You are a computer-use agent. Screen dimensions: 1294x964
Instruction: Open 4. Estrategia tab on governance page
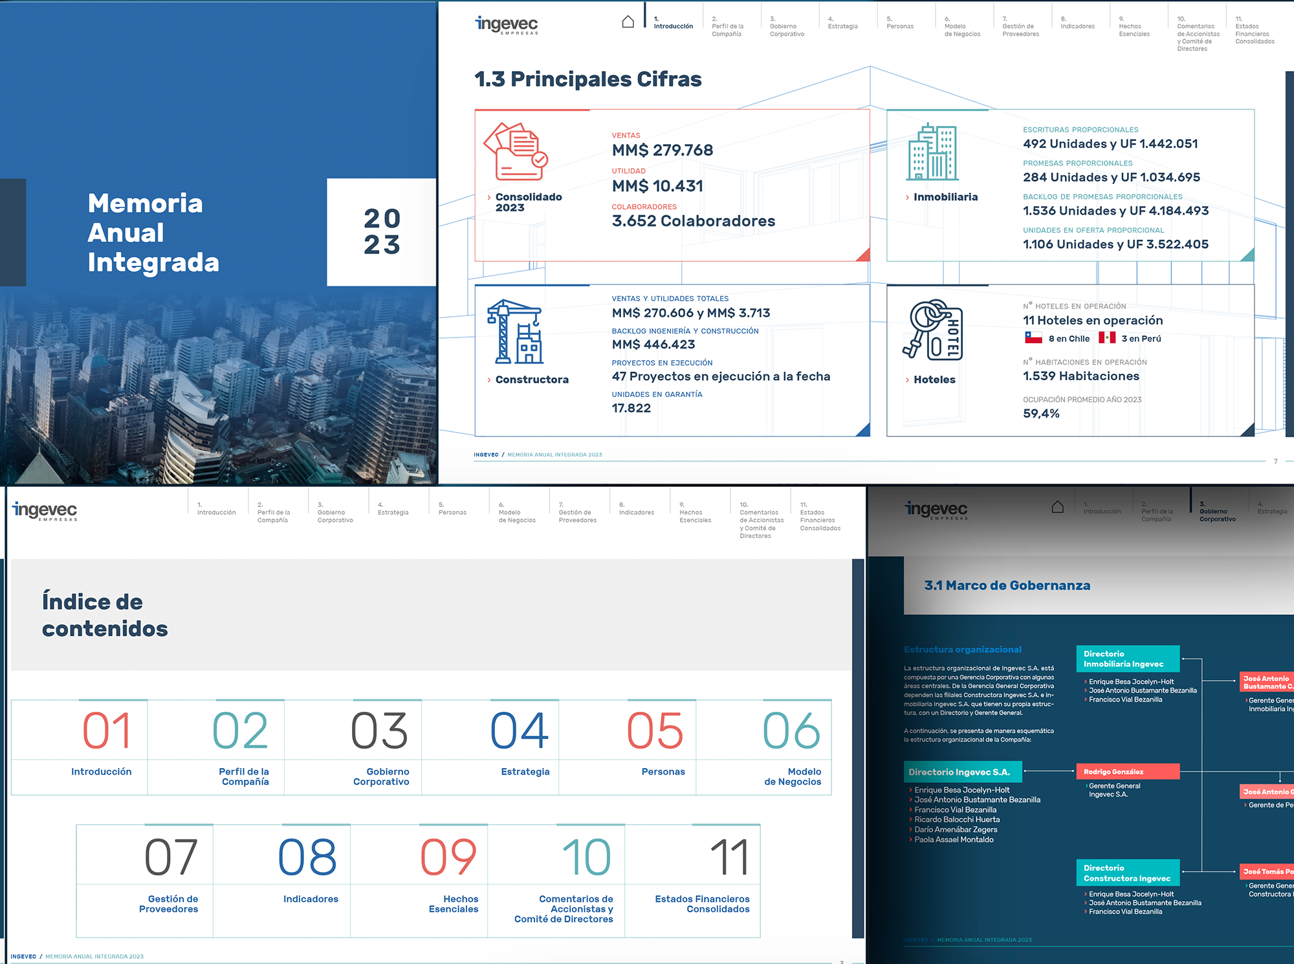coord(1272,508)
